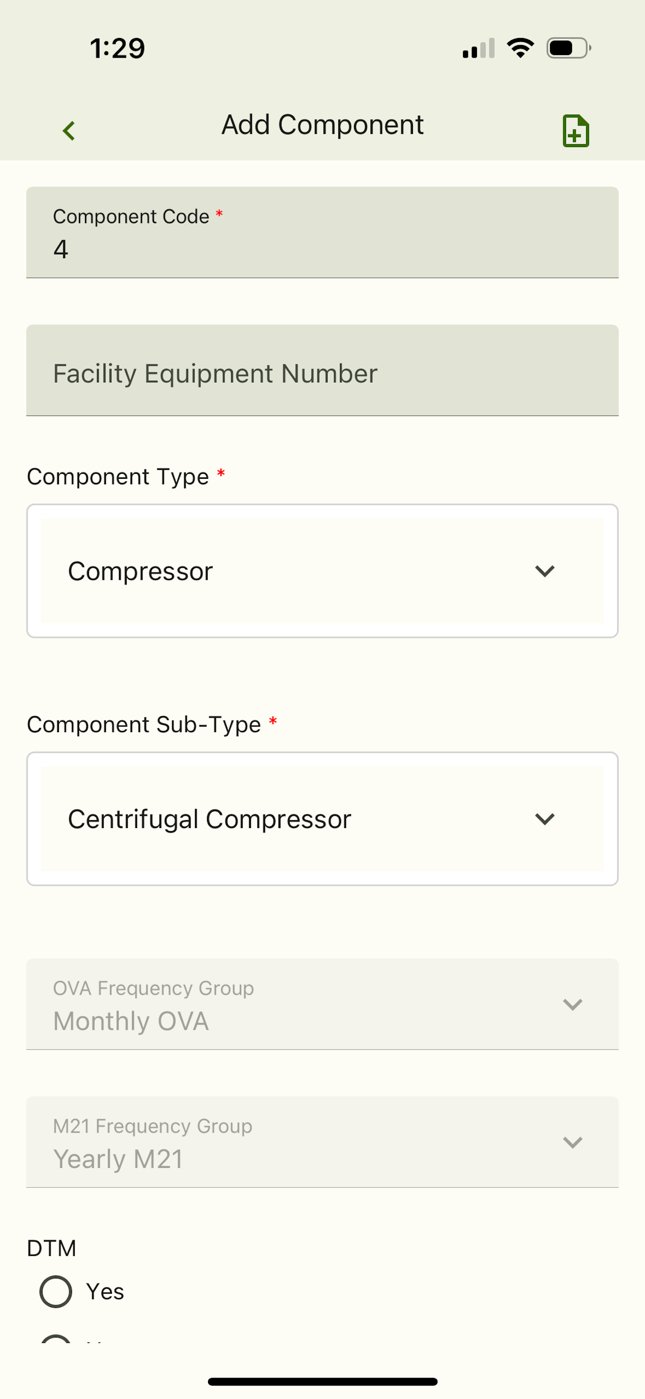Tap the battery indicator icon
Image resolution: width=645 pixels, height=1399 pixels.
568,49
